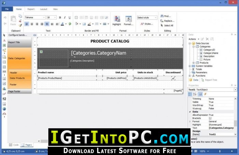Switch to the Report ribbon tab
This screenshot has height=155, width=239.
(31, 9)
